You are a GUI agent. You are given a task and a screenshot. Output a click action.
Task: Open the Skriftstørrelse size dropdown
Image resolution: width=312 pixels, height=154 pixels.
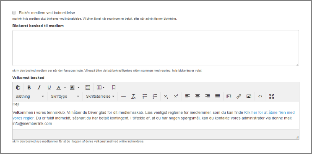pos(100,97)
